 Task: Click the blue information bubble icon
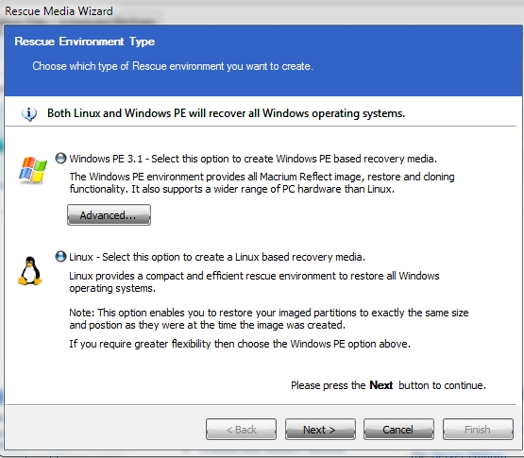[x=29, y=113]
